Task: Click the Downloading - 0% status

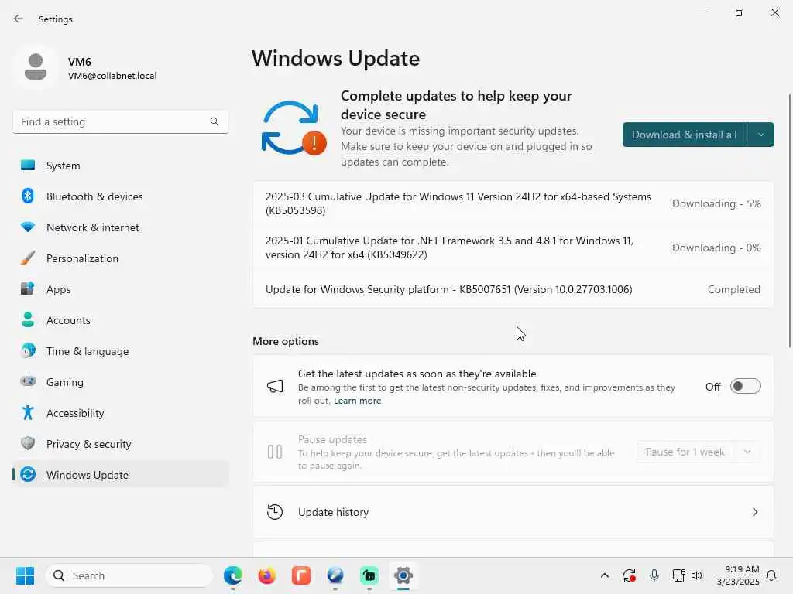Action: [716, 247]
